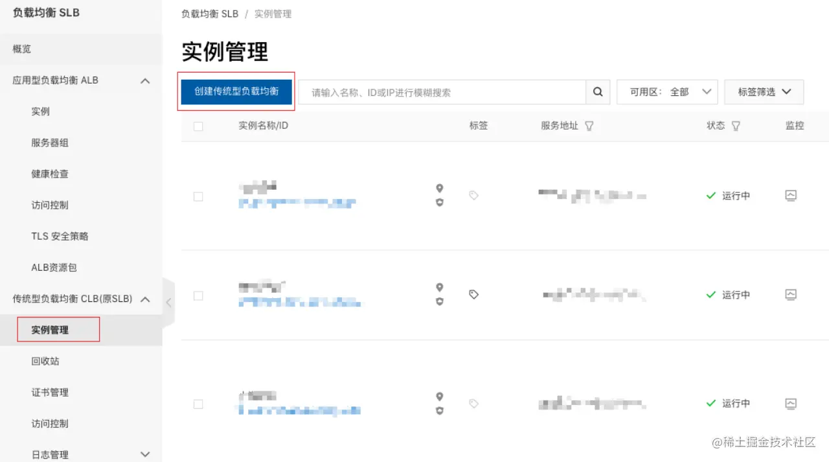
Task: Click 负载均衡 SLB breadcrumb link
Action: [210, 14]
